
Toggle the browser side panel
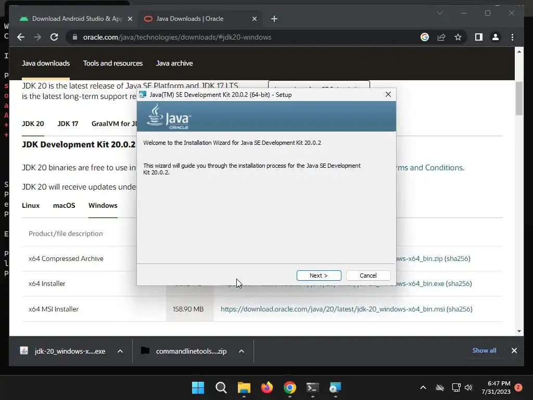pyautogui.click(x=479, y=37)
